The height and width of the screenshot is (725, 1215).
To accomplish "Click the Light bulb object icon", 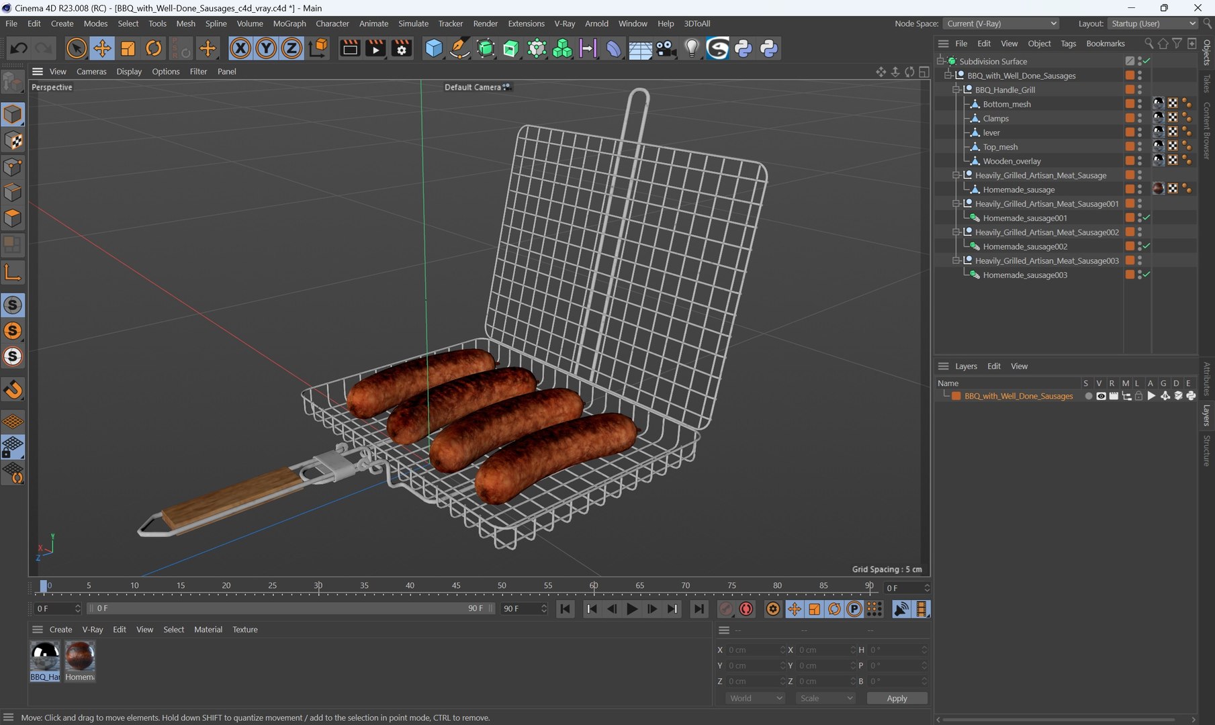I will (x=692, y=48).
